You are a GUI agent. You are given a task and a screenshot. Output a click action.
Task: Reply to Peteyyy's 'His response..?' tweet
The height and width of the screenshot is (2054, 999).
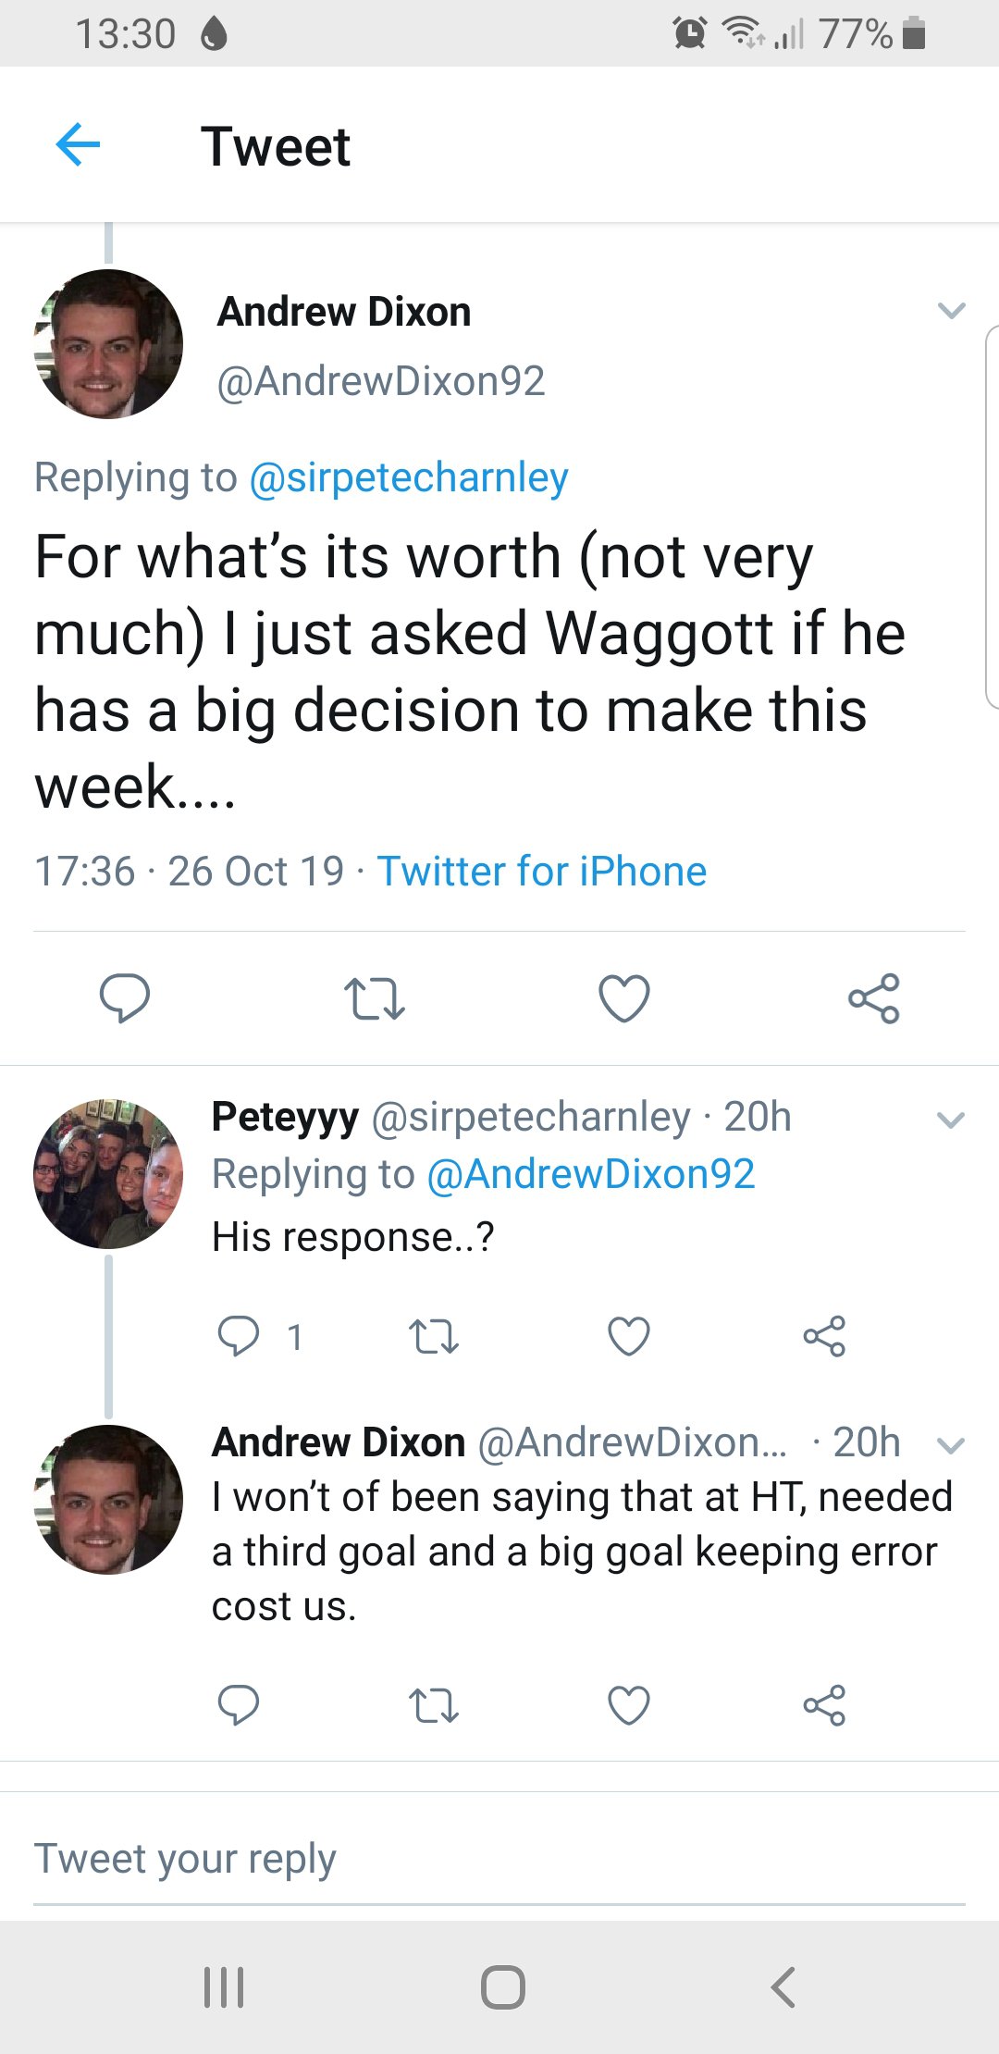[239, 1336]
